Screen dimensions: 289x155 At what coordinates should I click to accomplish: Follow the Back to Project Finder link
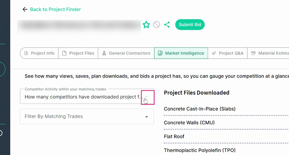coord(55,9)
